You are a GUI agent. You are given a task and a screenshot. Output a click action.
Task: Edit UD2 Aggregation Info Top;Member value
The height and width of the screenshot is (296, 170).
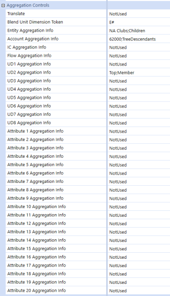pyautogui.click(x=139, y=73)
